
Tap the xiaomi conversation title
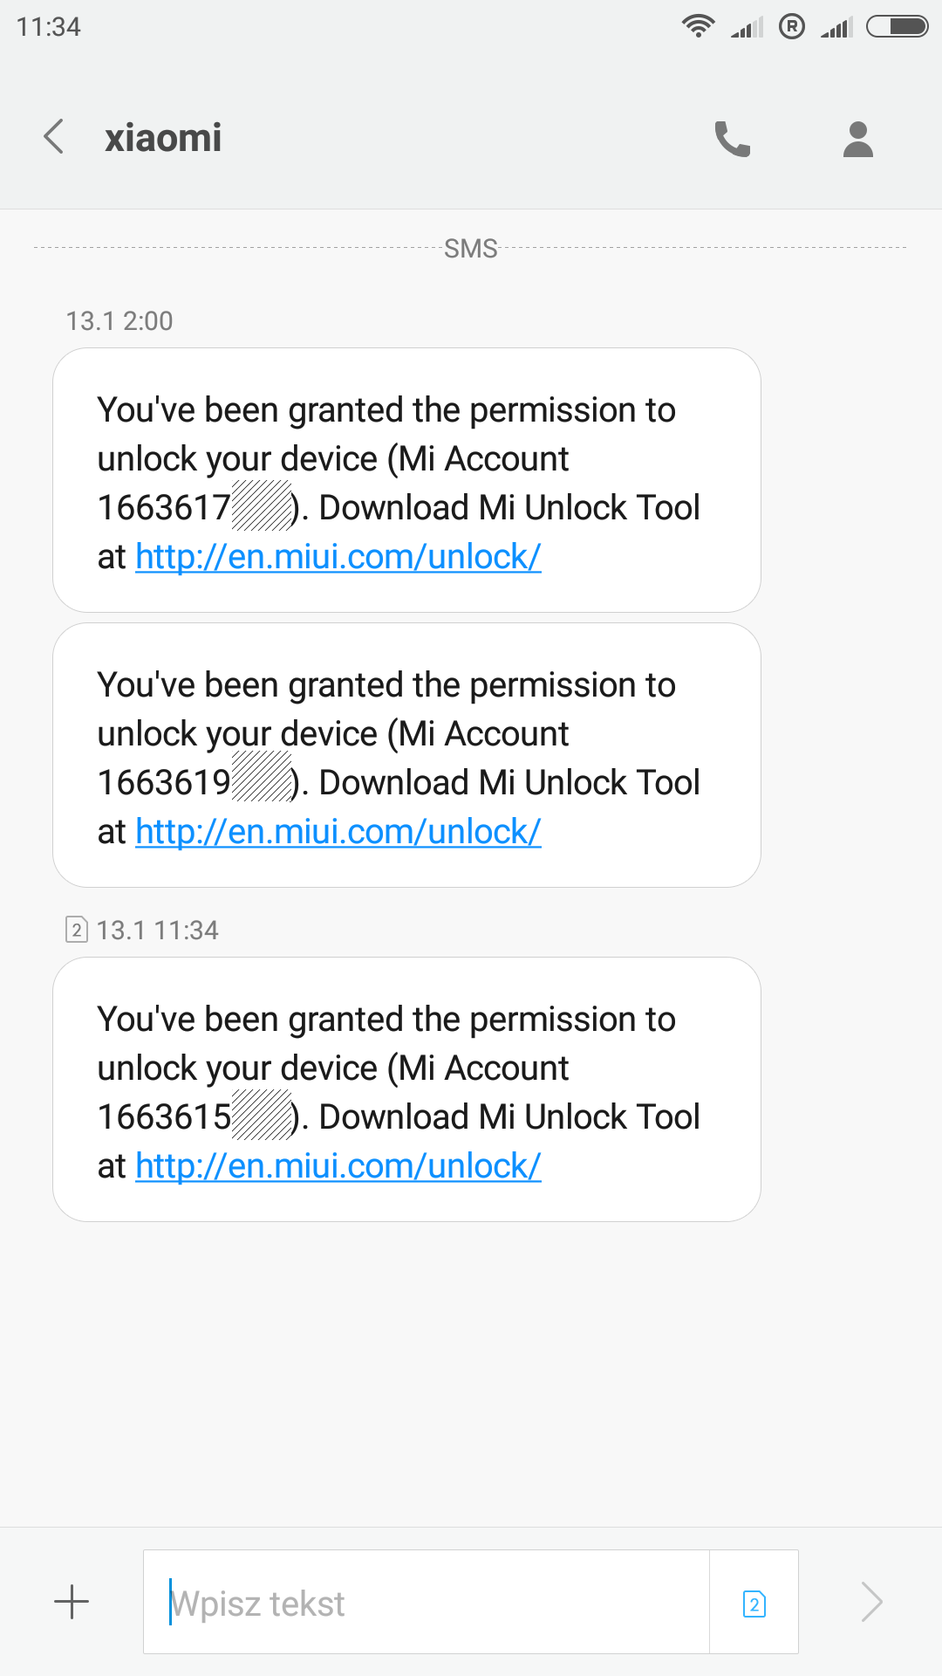pyautogui.click(x=163, y=138)
